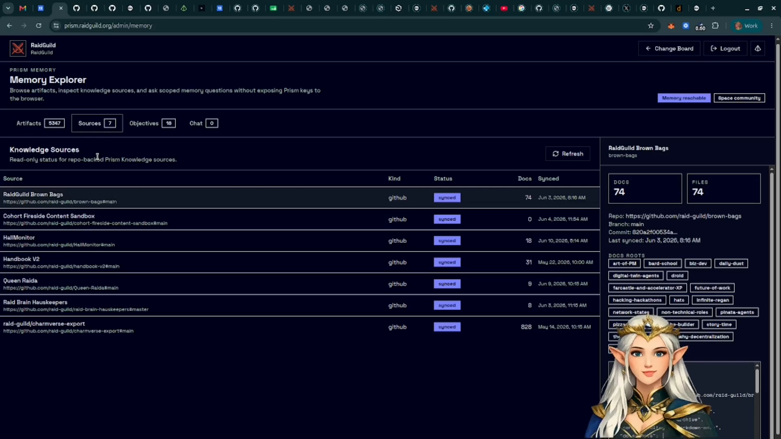Open the Work profile menu
The height and width of the screenshot is (439, 781).
point(746,26)
